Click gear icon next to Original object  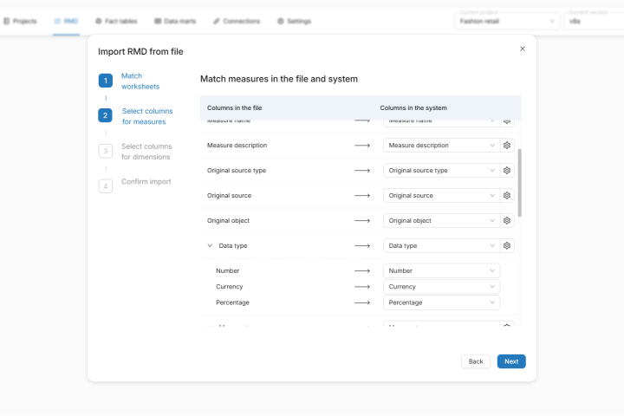click(x=507, y=221)
